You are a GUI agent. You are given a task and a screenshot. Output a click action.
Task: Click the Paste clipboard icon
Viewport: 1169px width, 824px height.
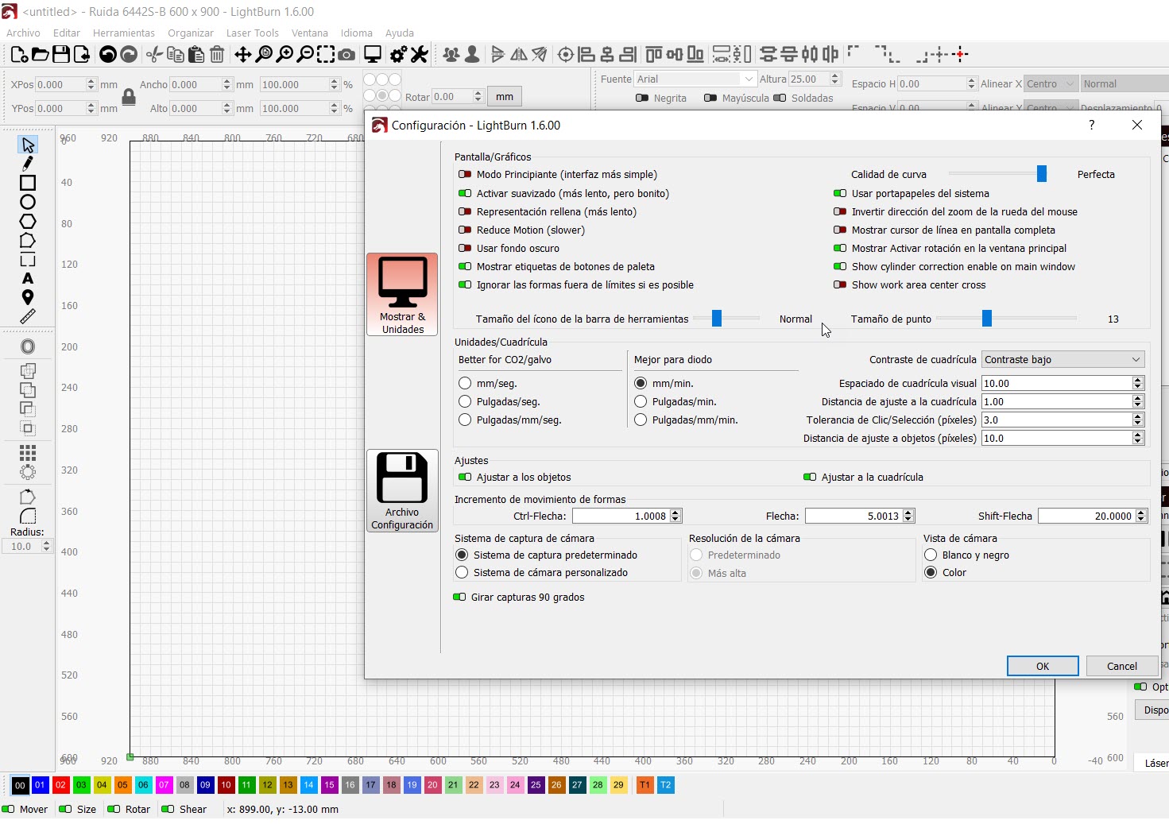195,54
